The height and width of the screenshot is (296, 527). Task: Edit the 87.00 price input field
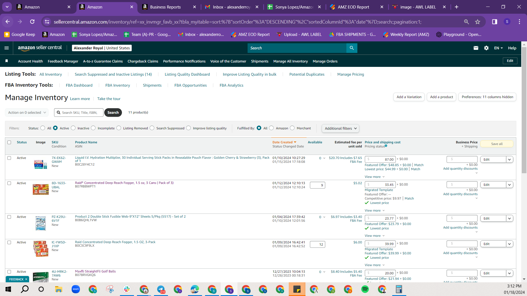[380, 159]
